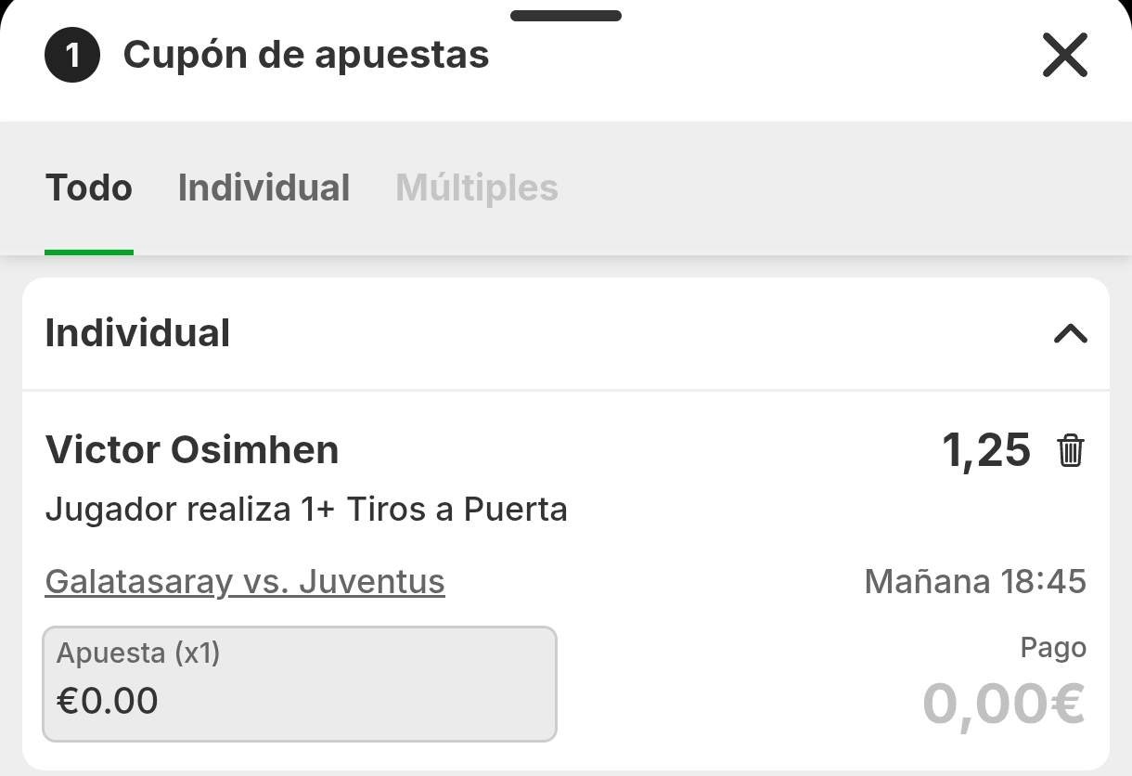The width and height of the screenshot is (1132, 776).
Task: Delete the Victor Osimhen bet with trash icon
Action: click(1070, 450)
